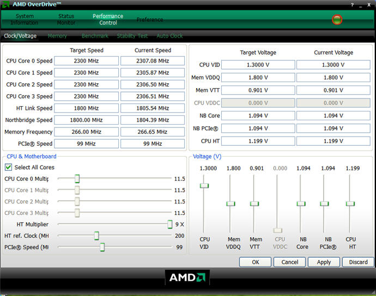376x296 pixels.
Task: Click the green status indicator light
Action: click(337, 20)
